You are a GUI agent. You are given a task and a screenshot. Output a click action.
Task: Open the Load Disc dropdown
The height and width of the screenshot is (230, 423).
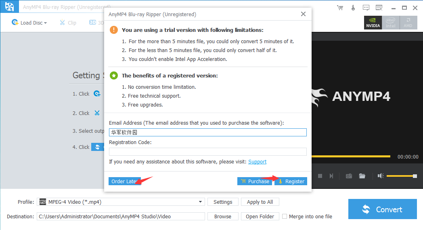[x=29, y=23]
